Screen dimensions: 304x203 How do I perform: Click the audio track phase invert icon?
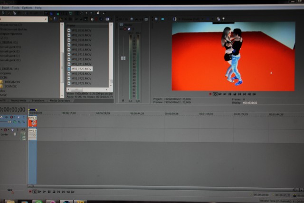point(12,130)
